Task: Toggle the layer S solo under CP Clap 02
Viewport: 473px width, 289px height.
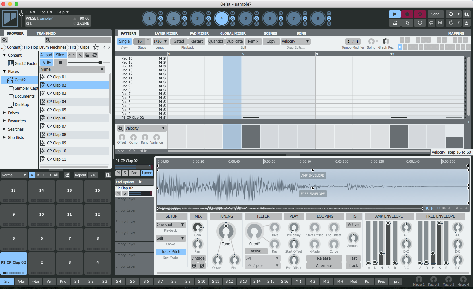Action: click(x=125, y=193)
